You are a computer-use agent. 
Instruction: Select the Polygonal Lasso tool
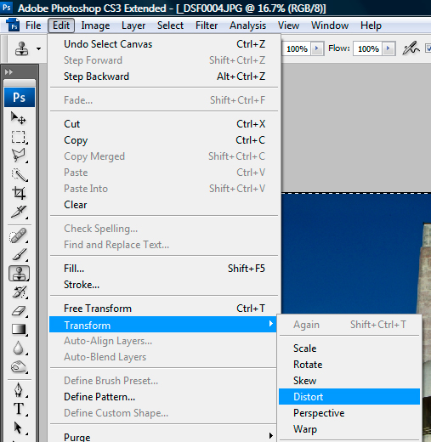pyautogui.click(x=19, y=156)
